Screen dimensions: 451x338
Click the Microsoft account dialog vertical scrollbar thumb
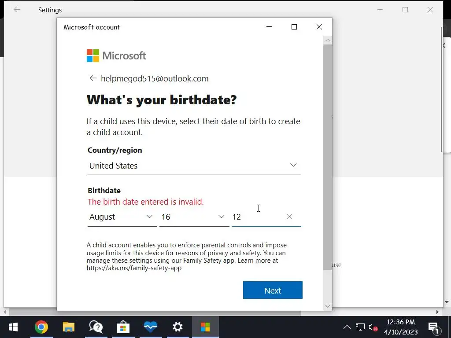328,157
